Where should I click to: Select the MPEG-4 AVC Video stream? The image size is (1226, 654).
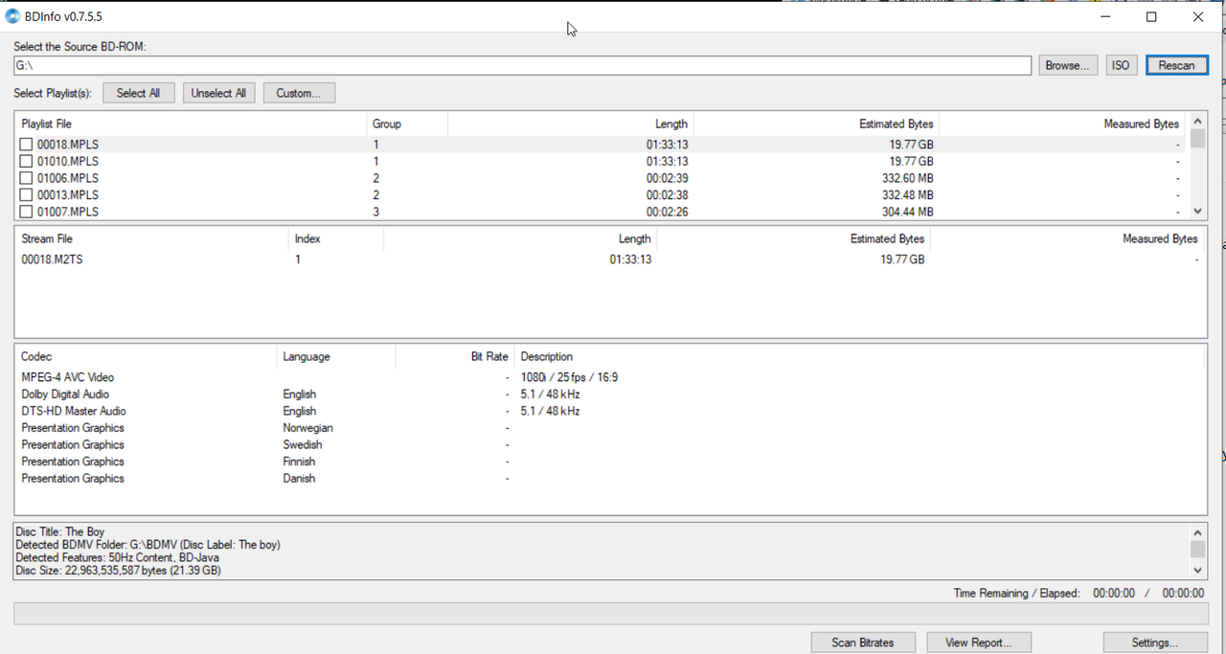click(x=609, y=377)
